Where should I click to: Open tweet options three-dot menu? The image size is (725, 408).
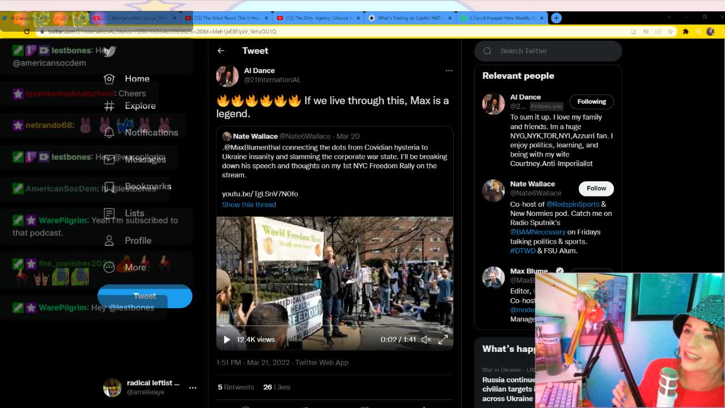[x=449, y=70]
